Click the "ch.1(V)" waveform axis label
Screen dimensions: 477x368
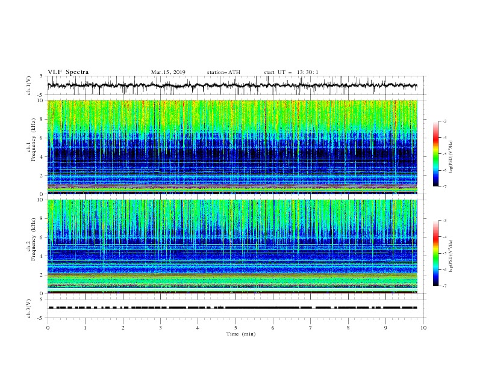click(x=29, y=85)
